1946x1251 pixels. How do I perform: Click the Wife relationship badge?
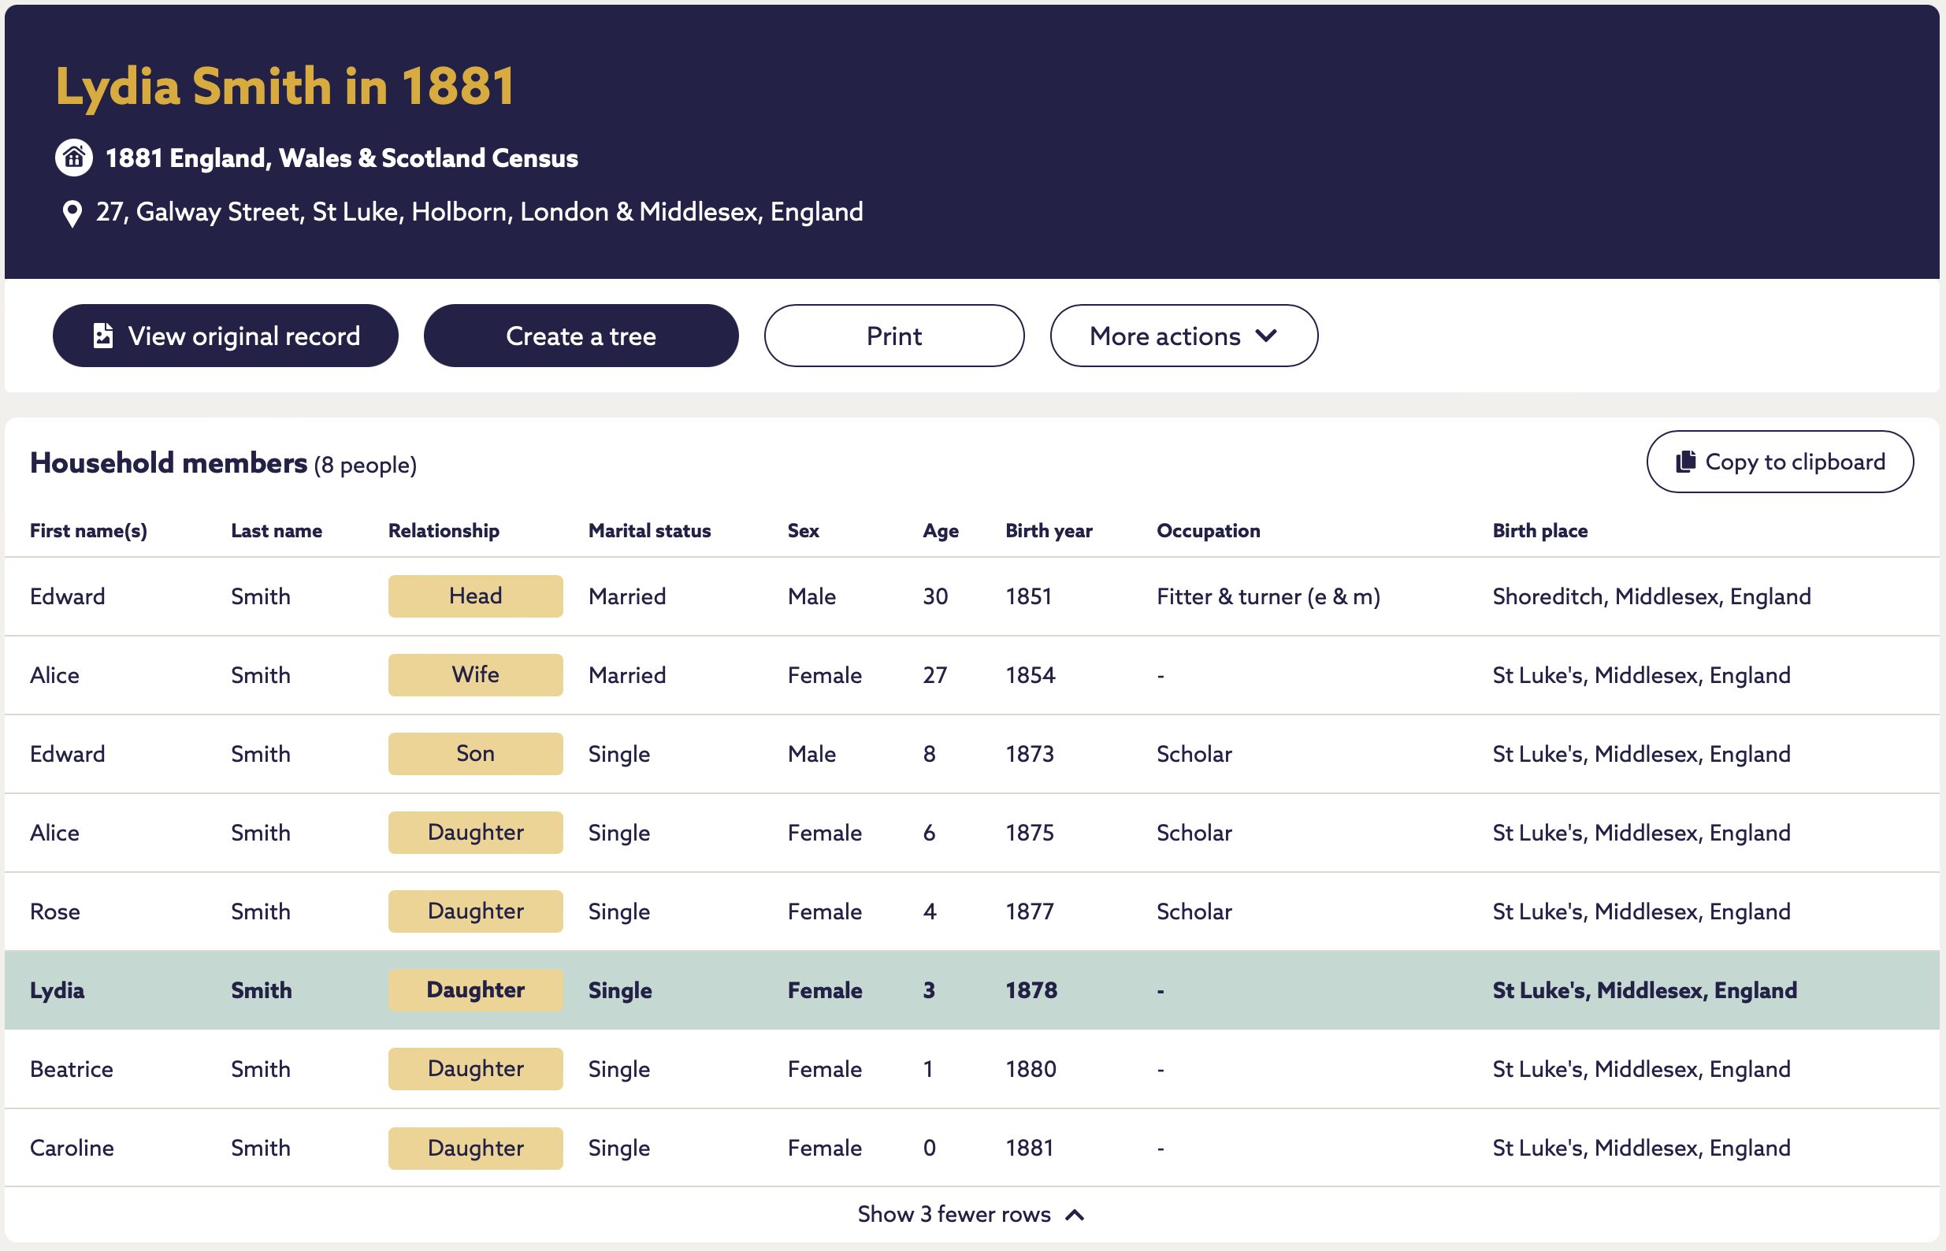tap(475, 675)
